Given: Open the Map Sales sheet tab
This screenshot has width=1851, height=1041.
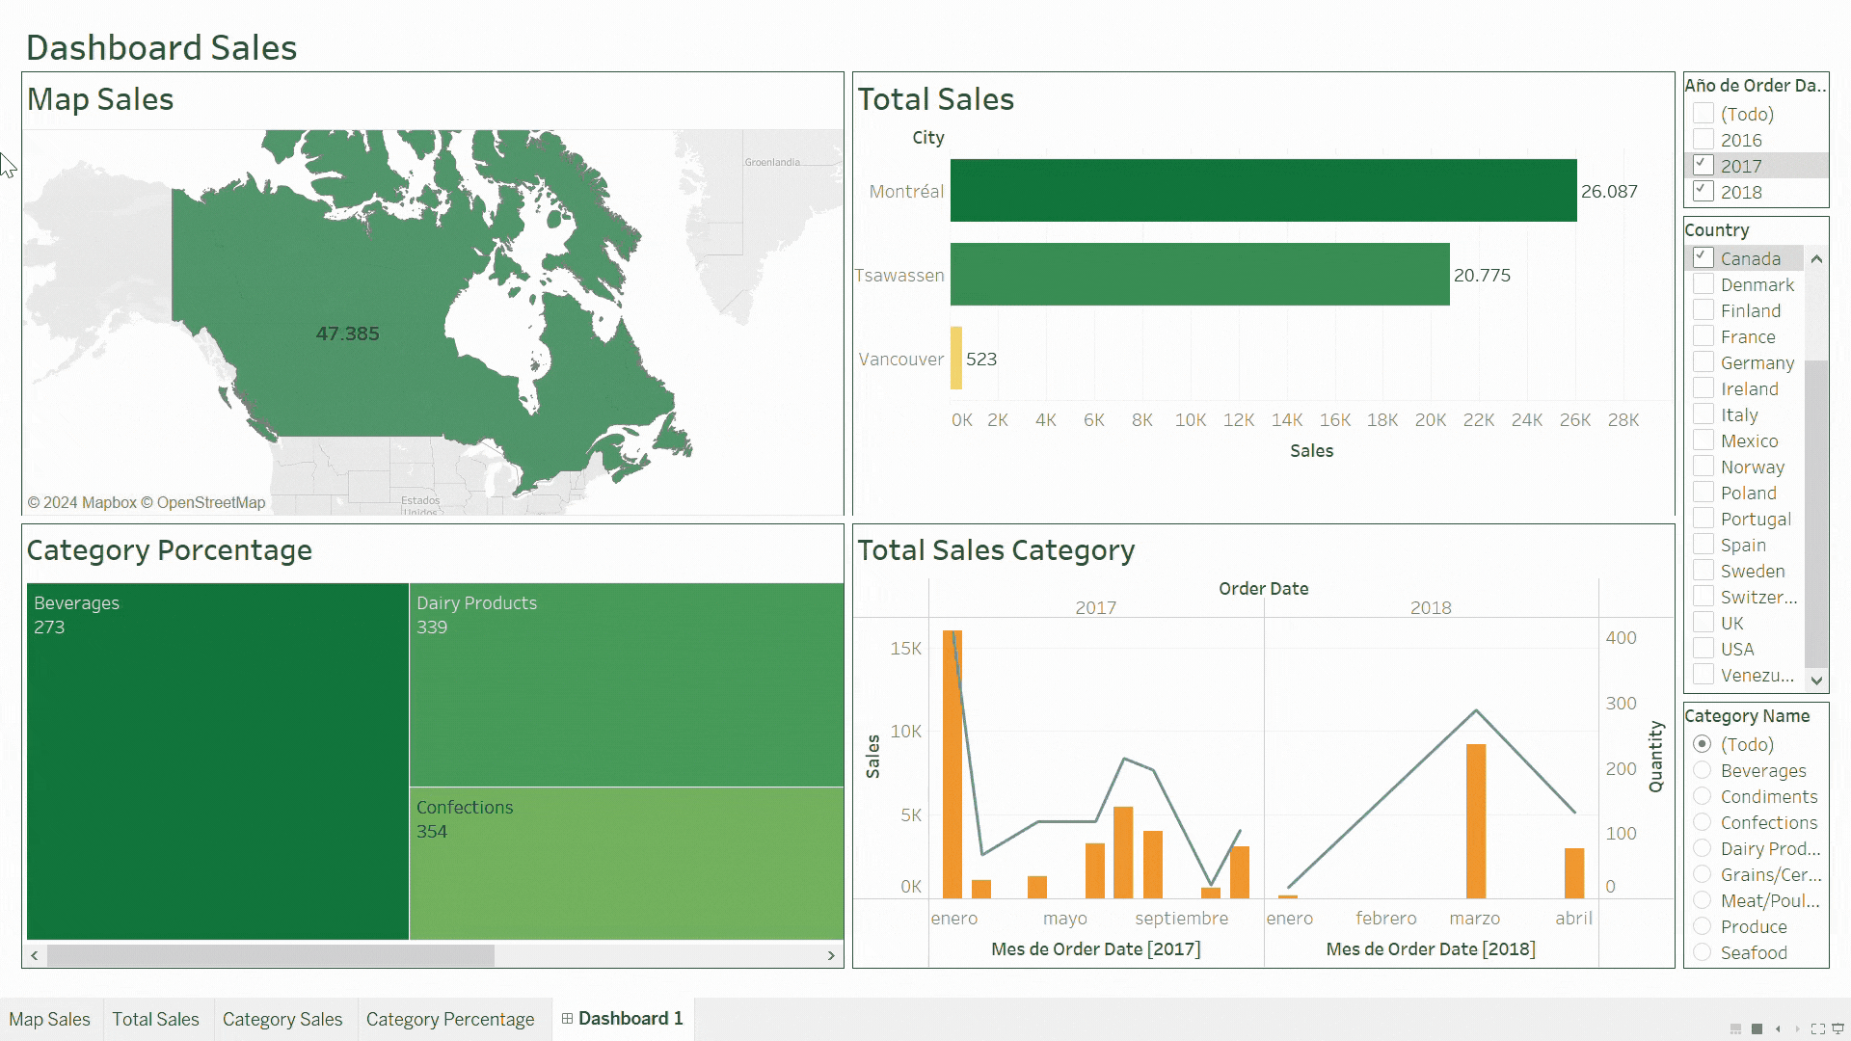Looking at the screenshot, I should 49,1020.
